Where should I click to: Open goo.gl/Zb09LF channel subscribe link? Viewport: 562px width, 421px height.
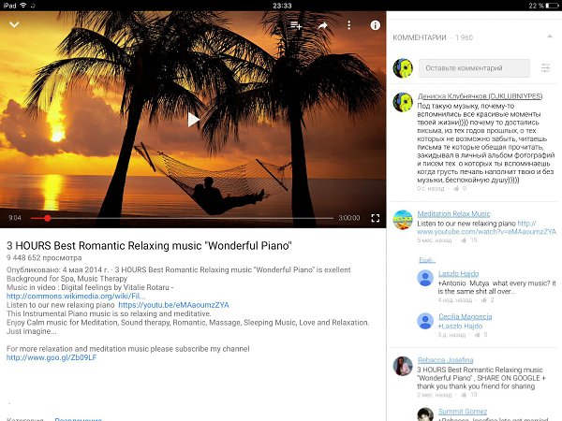click(52, 357)
